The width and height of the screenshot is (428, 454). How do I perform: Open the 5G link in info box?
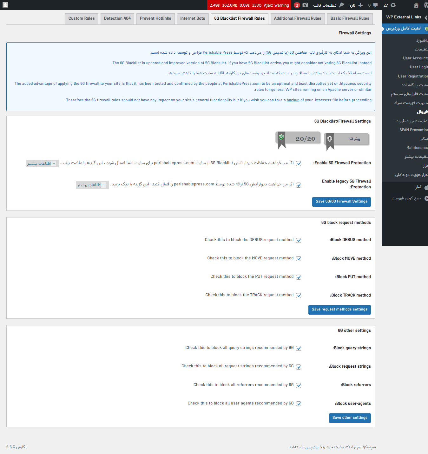[269, 53]
